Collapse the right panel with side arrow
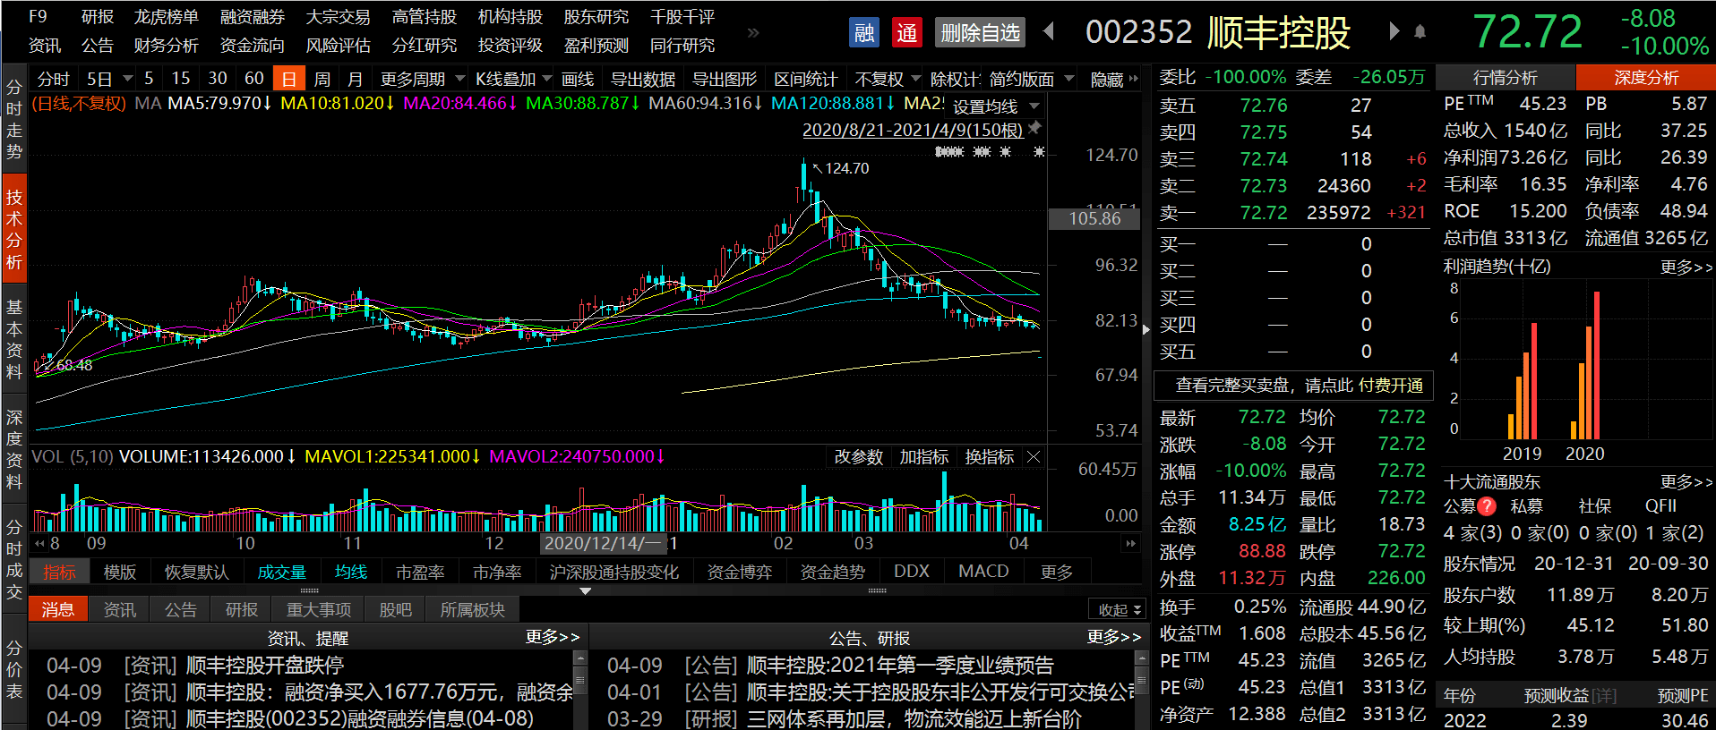Viewport: 1716px width, 730px height. [1146, 329]
